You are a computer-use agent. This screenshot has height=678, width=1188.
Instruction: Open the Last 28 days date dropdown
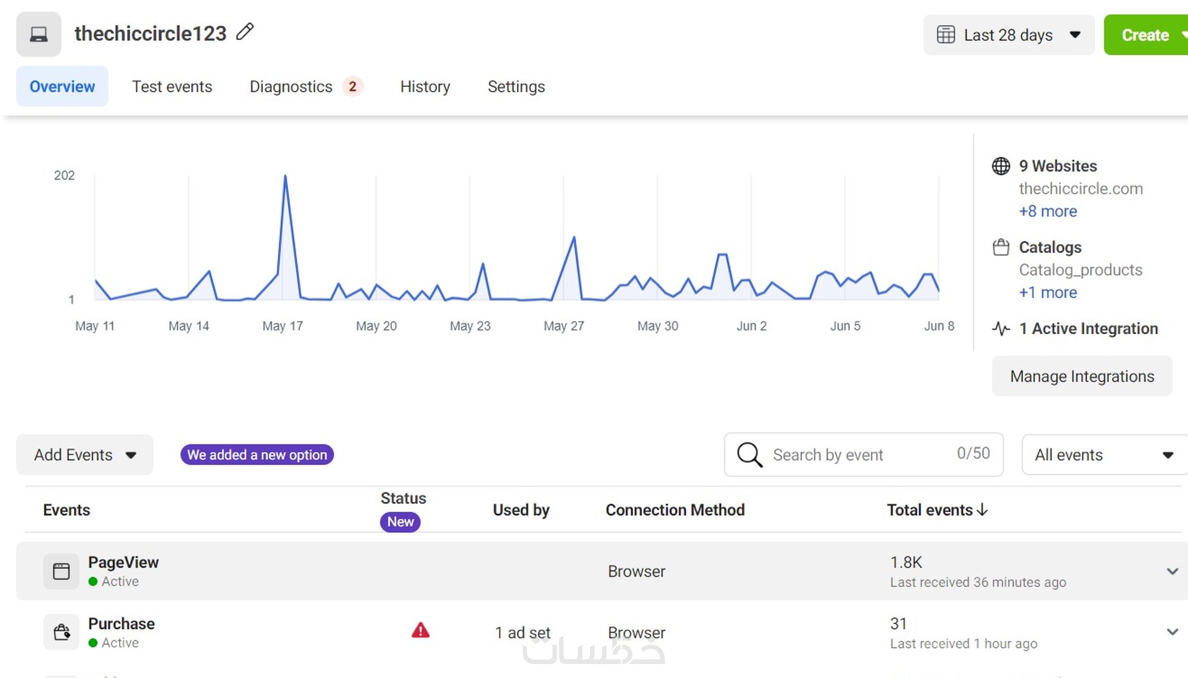(x=1008, y=35)
